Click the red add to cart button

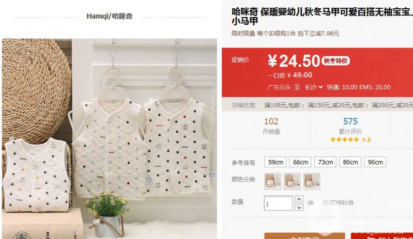[x=382, y=236]
